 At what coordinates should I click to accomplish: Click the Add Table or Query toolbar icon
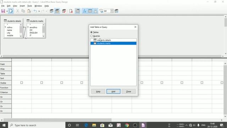tap(78, 11)
